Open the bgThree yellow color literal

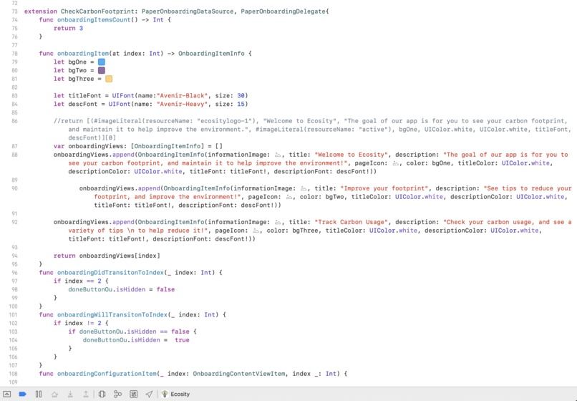tap(109, 79)
